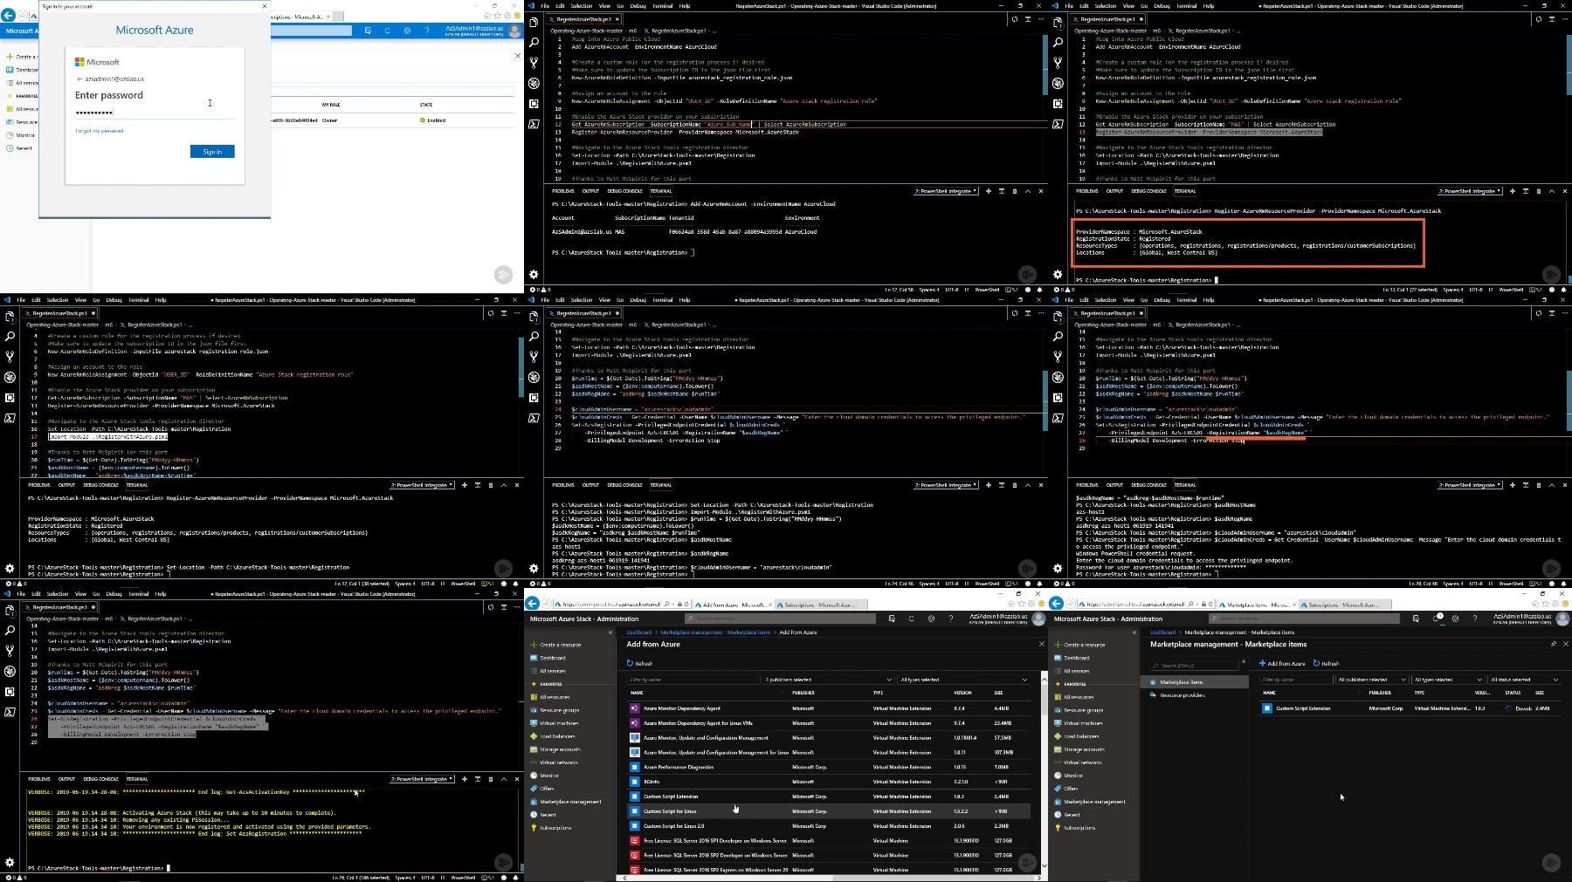Expand the '3 publishers selected' dropdown
1572x882 pixels.
829,680
